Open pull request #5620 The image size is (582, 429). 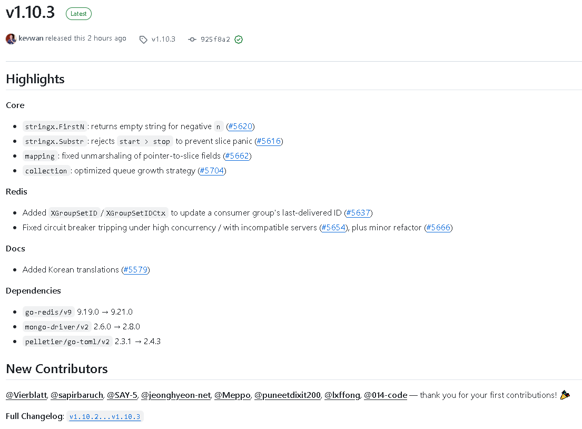point(240,126)
